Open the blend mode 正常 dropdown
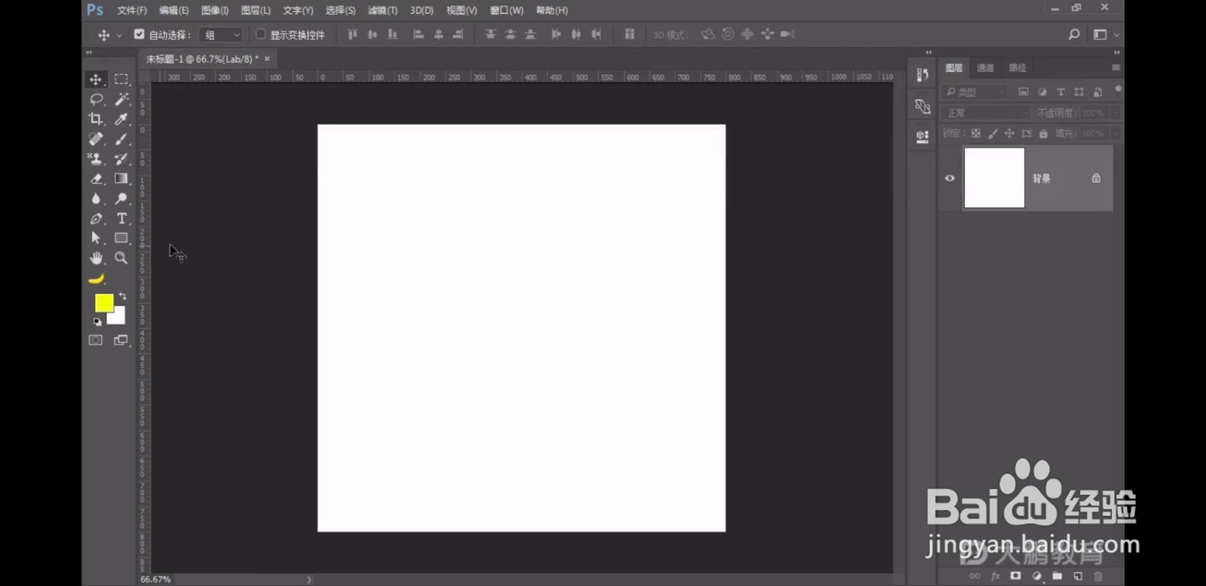This screenshot has width=1206, height=586. [986, 113]
